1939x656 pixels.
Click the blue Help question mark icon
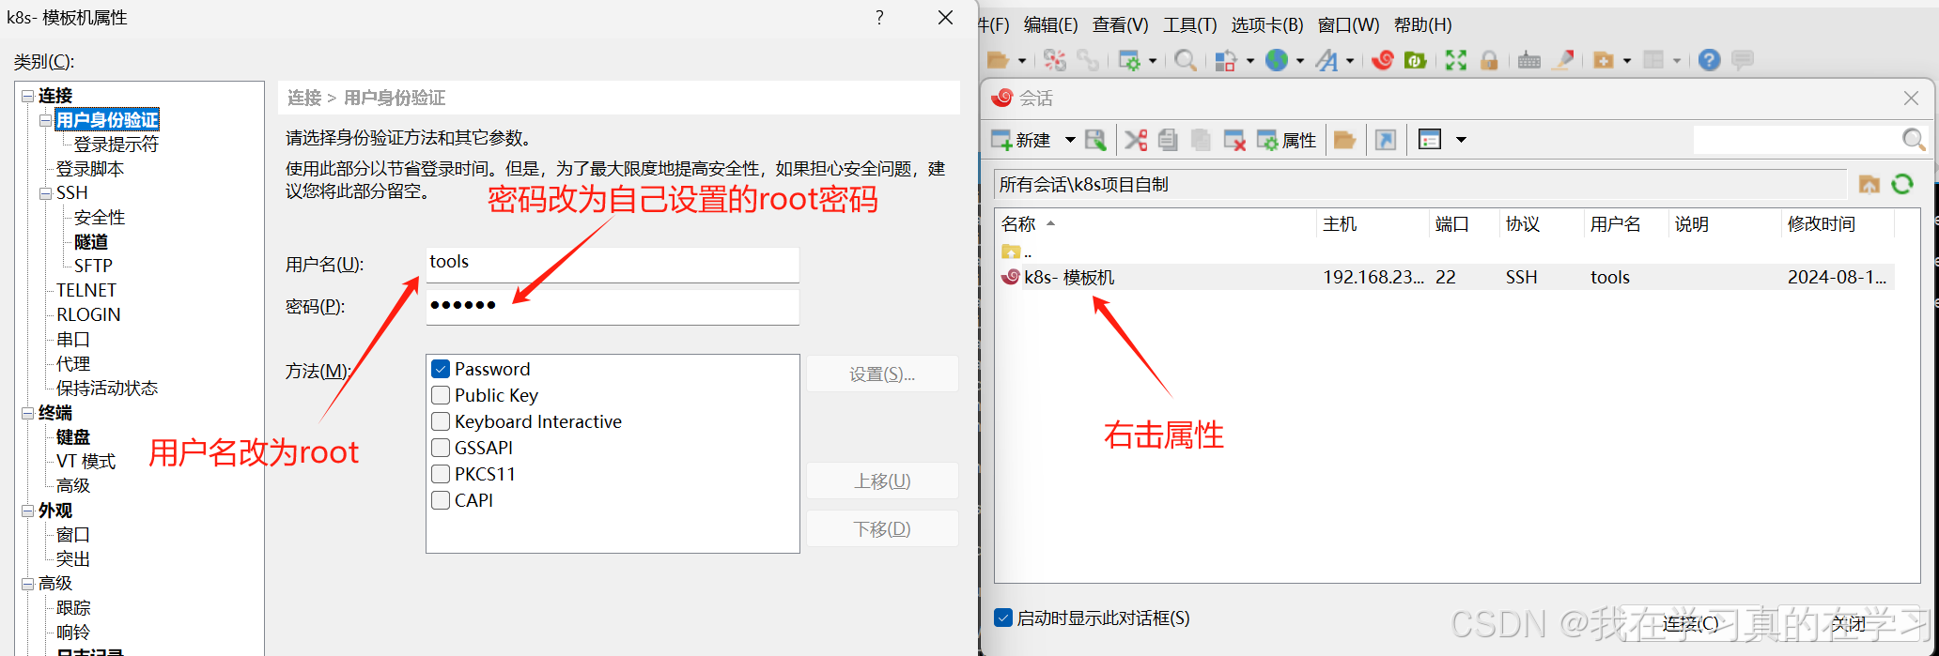point(1710,60)
